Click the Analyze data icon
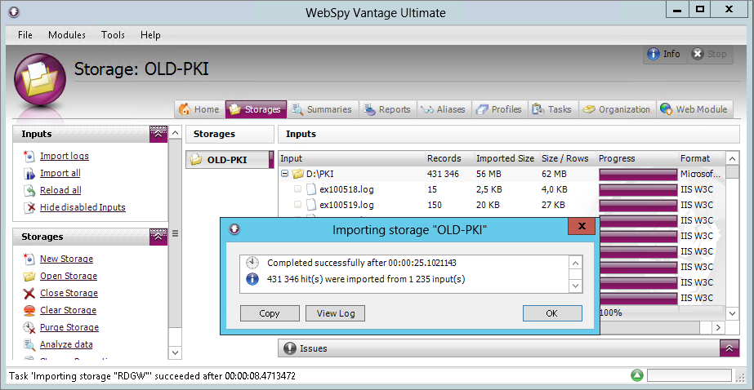754x390 pixels. (x=29, y=345)
